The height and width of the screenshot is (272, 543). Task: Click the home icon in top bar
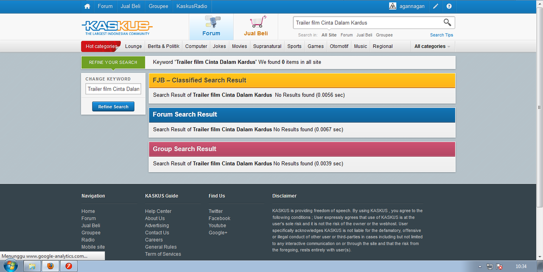point(87,6)
